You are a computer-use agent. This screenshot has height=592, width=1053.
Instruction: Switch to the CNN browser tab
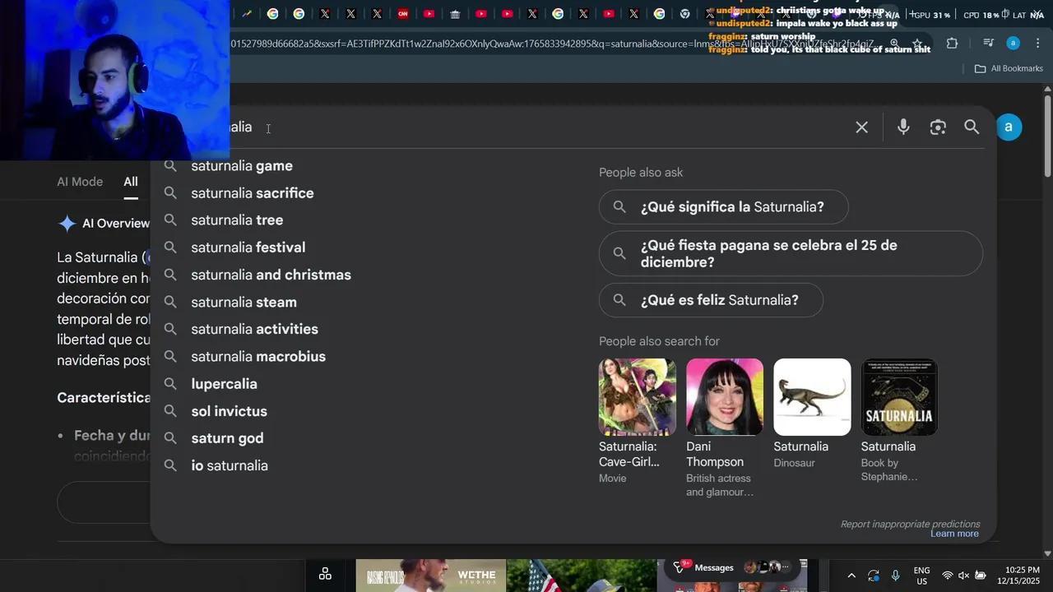[x=403, y=13]
